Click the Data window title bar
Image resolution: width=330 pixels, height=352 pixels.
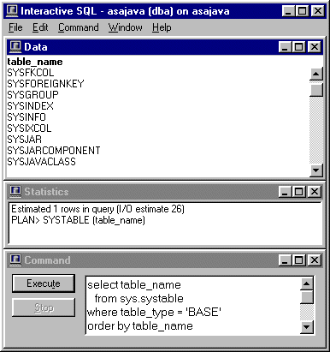165,47
